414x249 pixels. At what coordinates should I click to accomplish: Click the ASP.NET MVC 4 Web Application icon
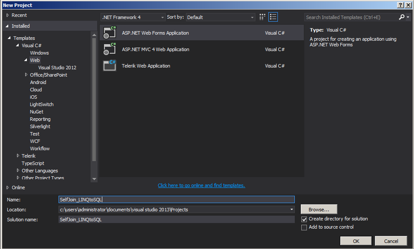pos(110,49)
